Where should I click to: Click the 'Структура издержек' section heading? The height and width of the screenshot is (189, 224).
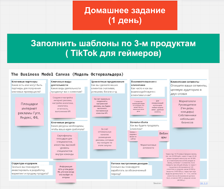click(24, 163)
